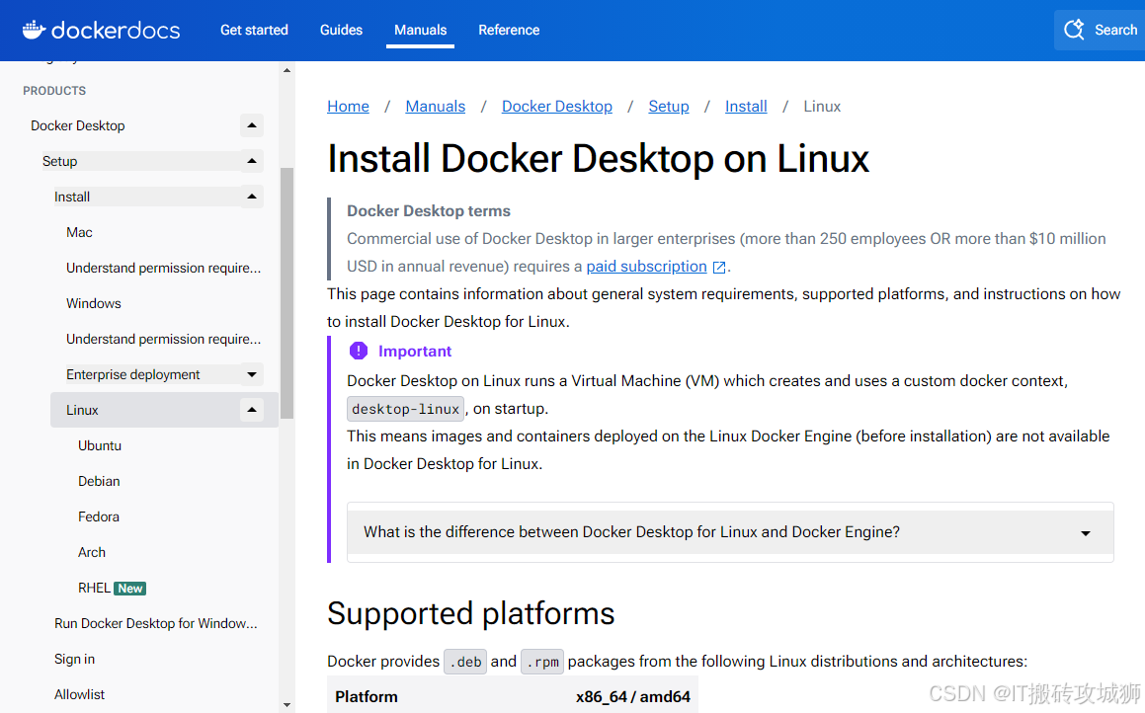Collapse the Setup sidebar section
Viewport: 1145px width, 713px height.
[252, 161]
